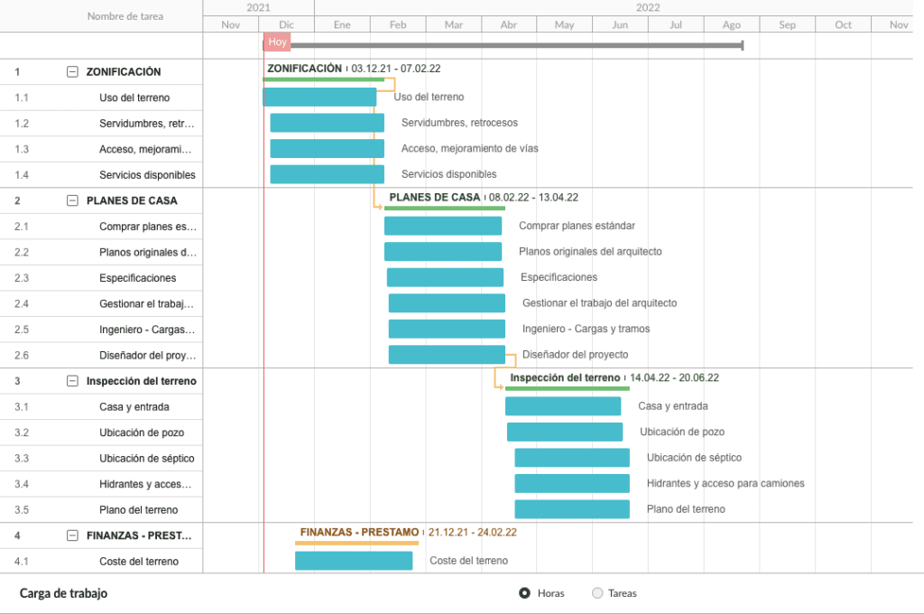Click the orange FINANZAS - PRESTAMO summary bar

(356, 543)
